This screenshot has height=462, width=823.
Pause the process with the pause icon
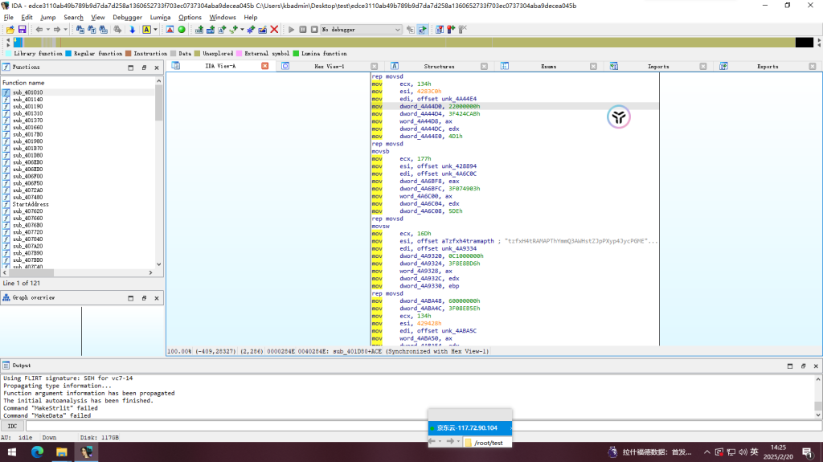(303, 30)
